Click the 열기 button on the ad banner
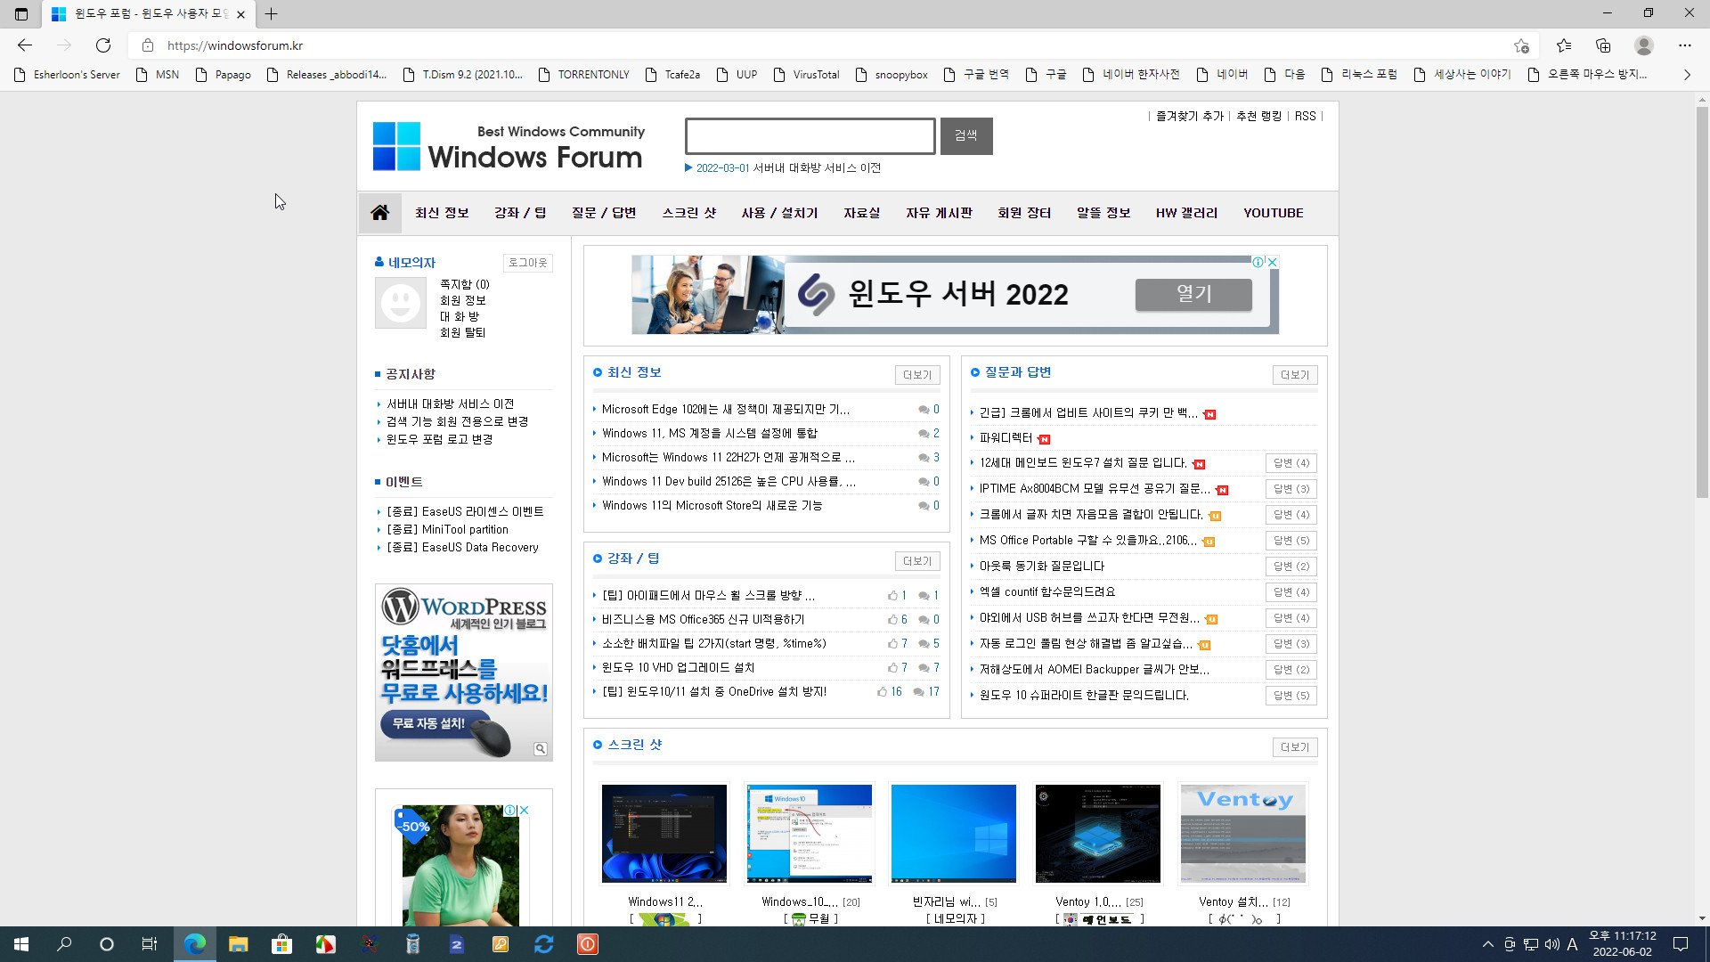 (x=1193, y=295)
